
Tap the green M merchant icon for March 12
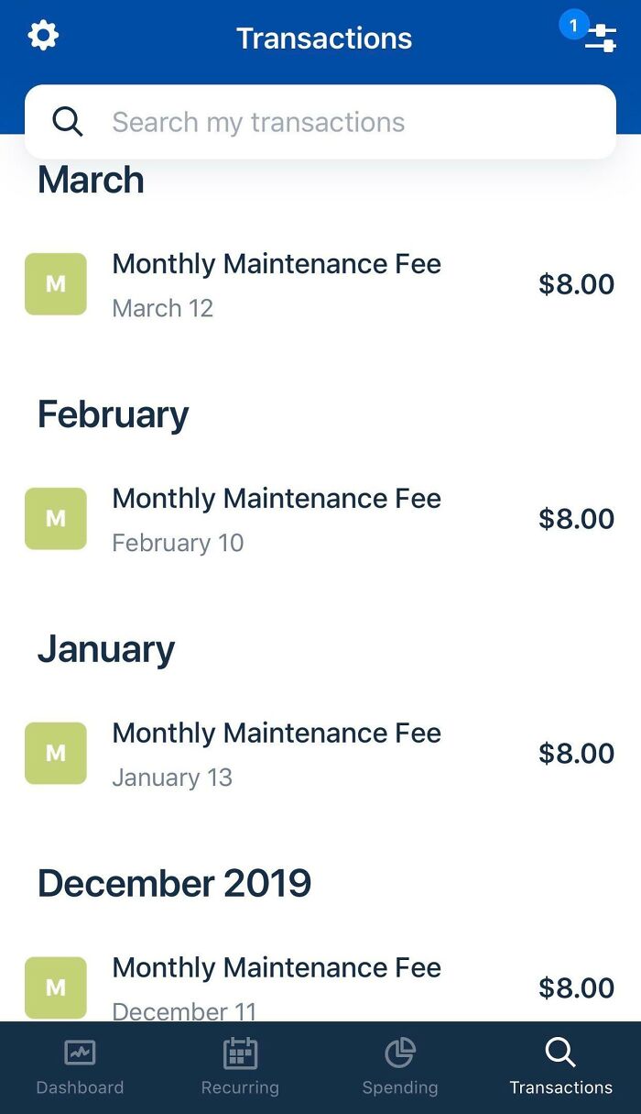(56, 284)
